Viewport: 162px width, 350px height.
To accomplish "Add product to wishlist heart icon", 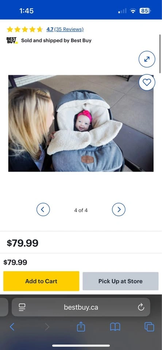I will click(x=147, y=82).
